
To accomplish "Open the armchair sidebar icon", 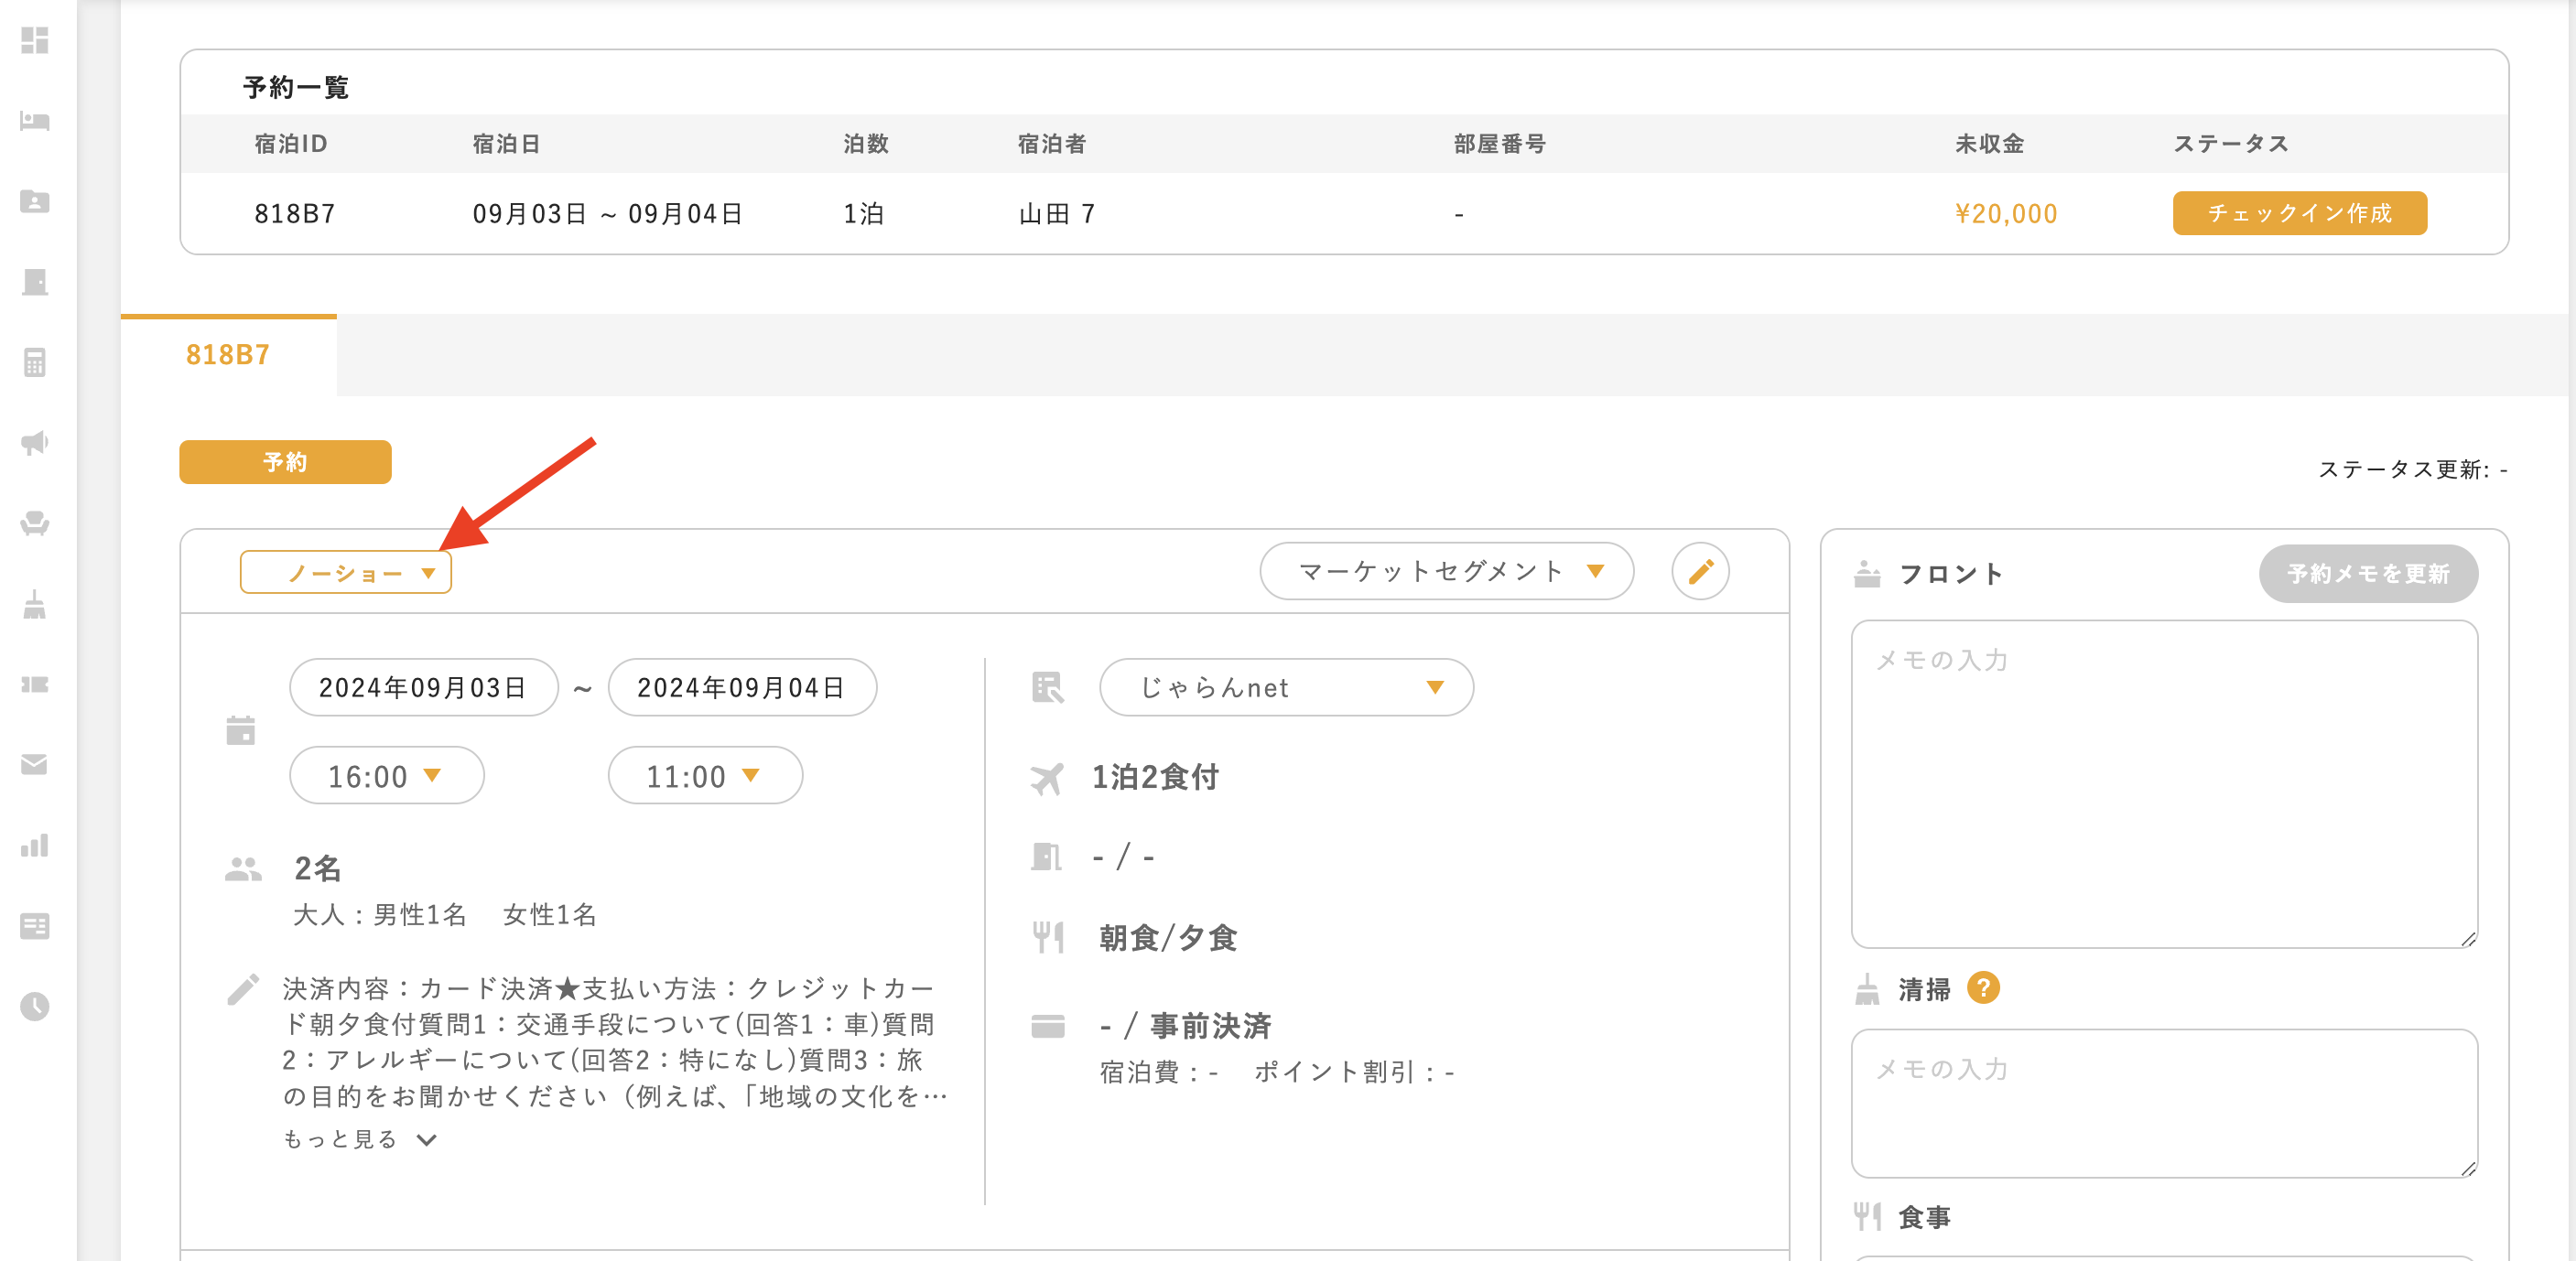I will tap(35, 523).
